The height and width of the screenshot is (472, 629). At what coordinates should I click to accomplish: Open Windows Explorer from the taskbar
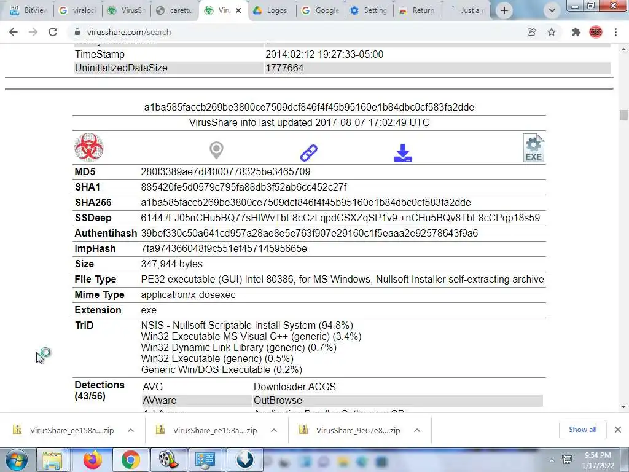[x=53, y=460]
